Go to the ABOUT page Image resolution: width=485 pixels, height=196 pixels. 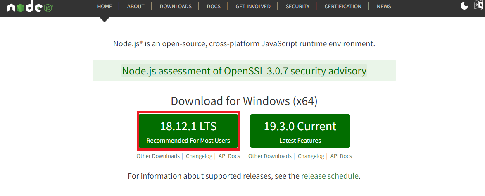135,6
